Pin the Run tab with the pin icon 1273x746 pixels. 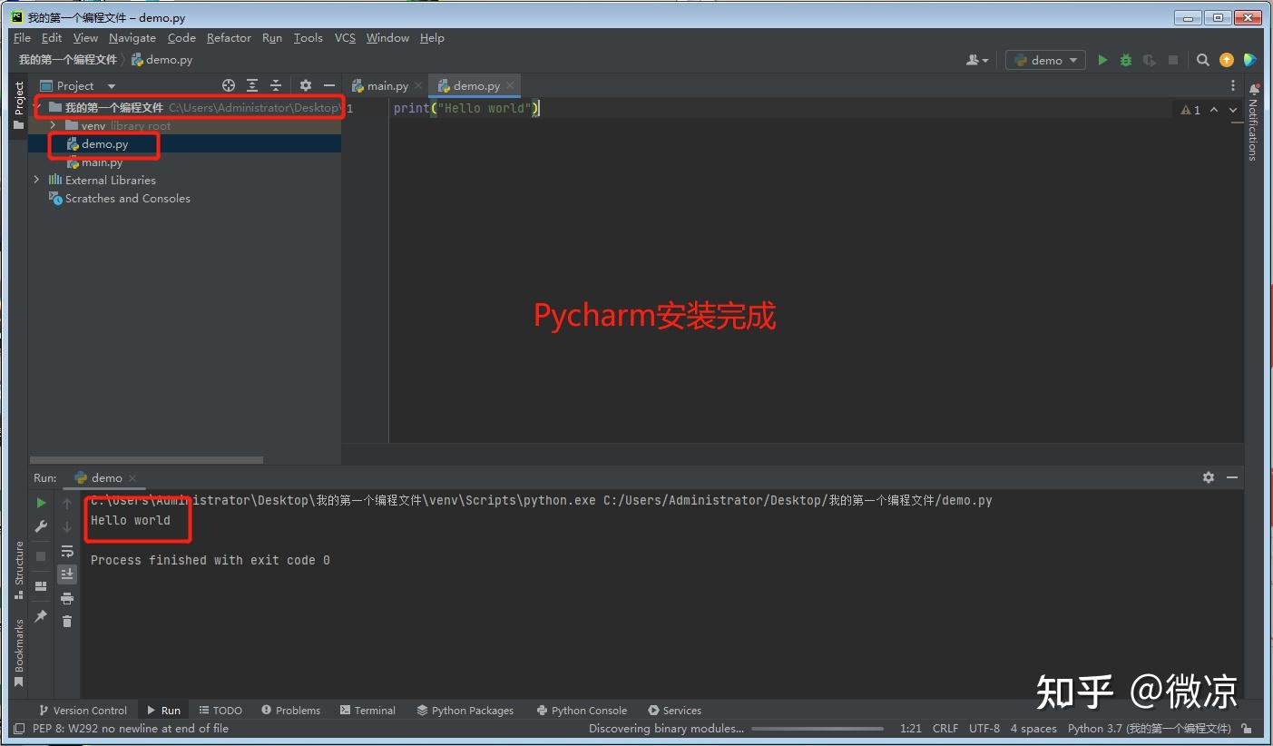[x=41, y=616]
